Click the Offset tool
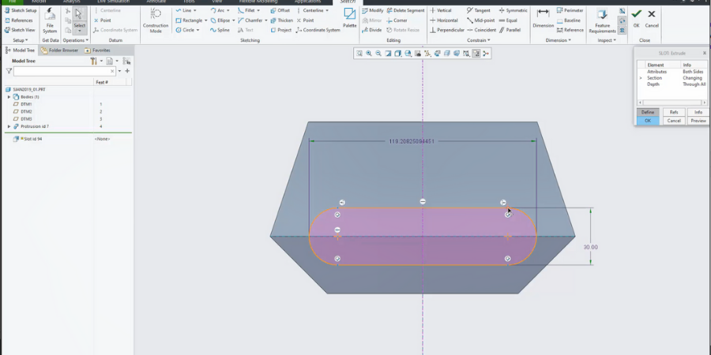This screenshot has height=355, width=711. tap(280, 10)
